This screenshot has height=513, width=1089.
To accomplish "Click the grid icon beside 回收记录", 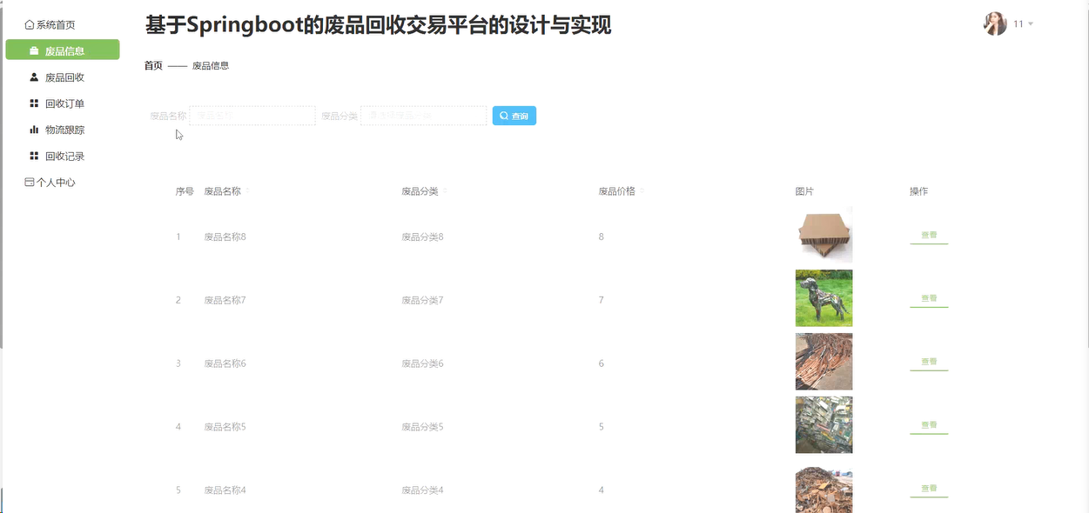I will 34,156.
